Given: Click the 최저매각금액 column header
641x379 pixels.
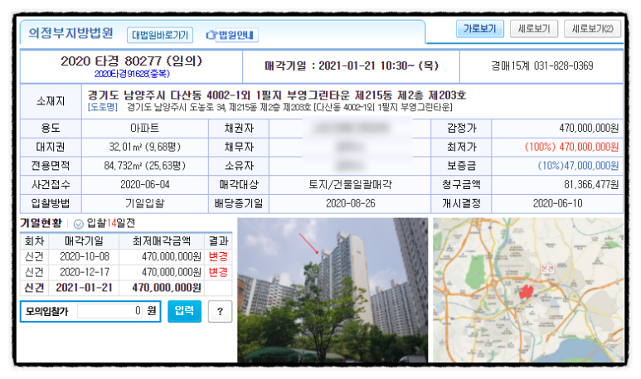Looking at the screenshot, I should tap(162, 241).
